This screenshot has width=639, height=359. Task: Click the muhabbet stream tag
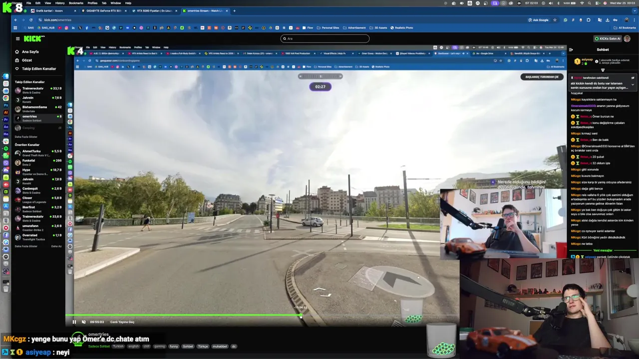[220, 346]
